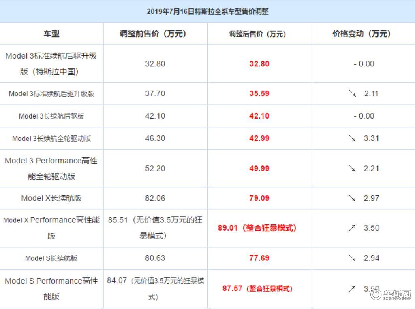
Task: Click the red adjusted price 79.09
Action: tap(259, 198)
